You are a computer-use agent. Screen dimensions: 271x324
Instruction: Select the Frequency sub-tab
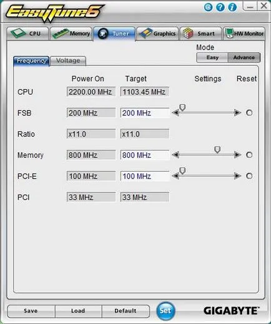[x=31, y=61]
